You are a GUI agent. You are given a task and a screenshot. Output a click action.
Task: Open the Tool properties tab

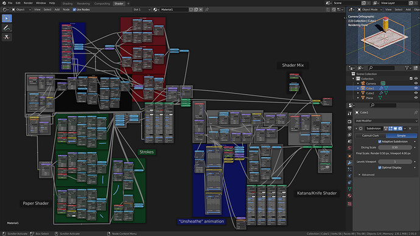pyautogui.click(x=349, y=114)
